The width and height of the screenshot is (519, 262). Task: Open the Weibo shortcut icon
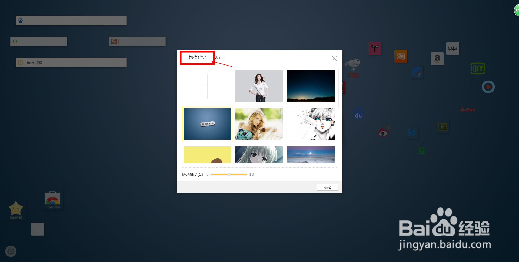384,131
